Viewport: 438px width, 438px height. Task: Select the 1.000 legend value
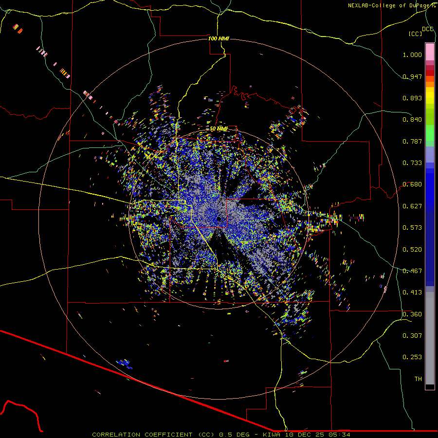(x=412, y=55)
